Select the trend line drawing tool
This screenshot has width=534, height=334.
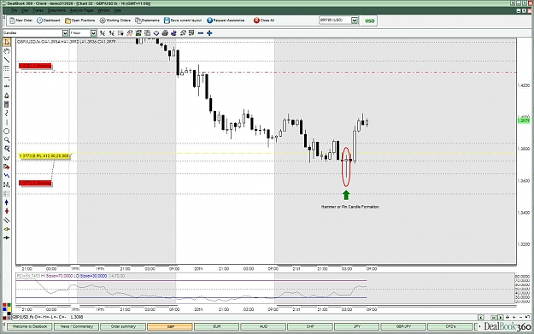click(x=7, y=60)
